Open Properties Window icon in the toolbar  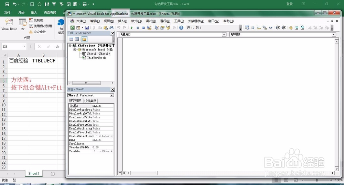pos(162,27)
